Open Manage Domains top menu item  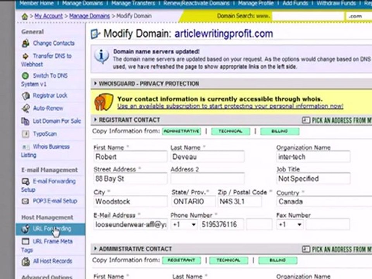pos(82,3)
